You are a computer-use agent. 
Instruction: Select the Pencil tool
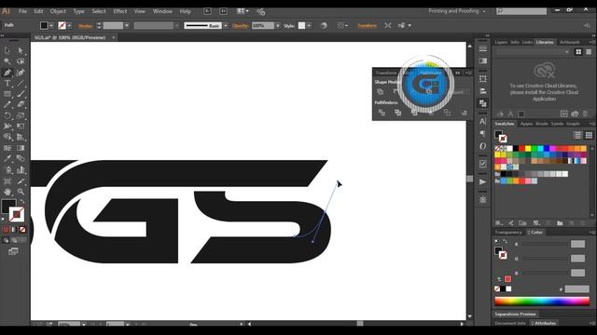pos(7,104)
